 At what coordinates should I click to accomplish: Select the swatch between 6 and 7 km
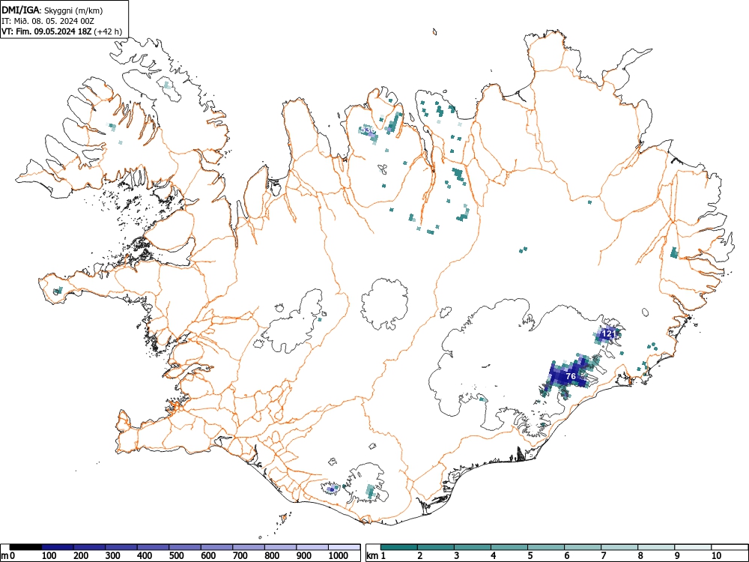click(x=583, y=547)
